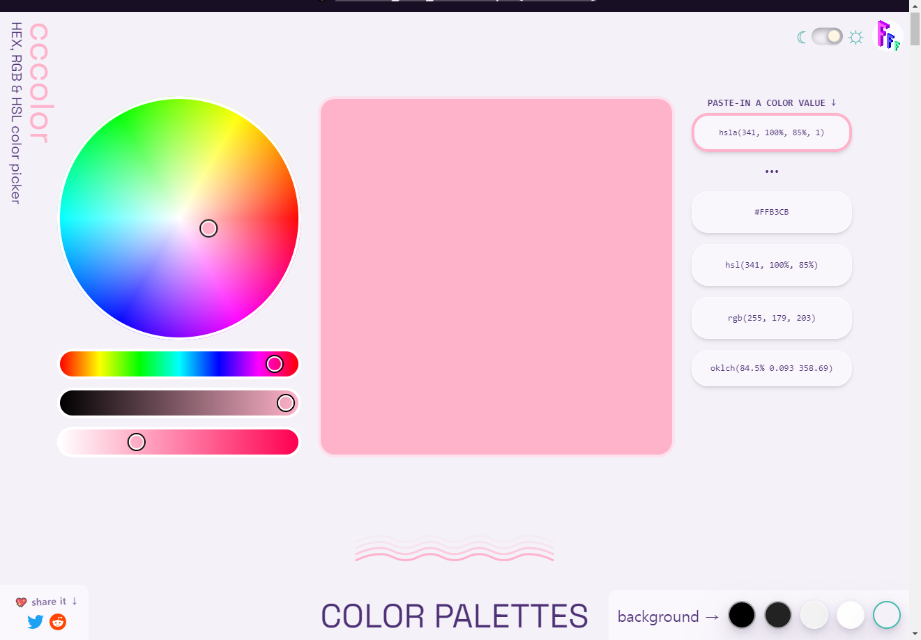Adjust the white-to-red saturation slider handle
Screen dimensions: 921x640
click(137, 442)
